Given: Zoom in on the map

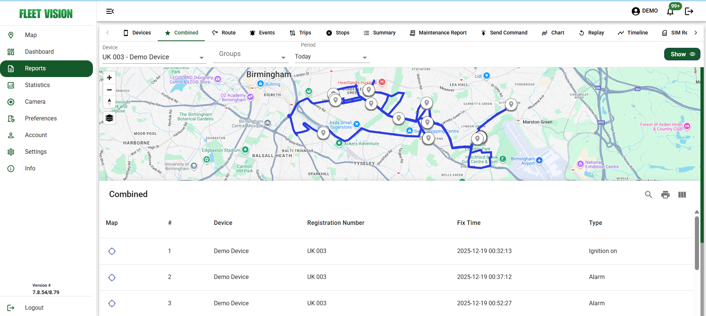Looking at the screenshot, I should pyautogui.click(x=109, y=78).
